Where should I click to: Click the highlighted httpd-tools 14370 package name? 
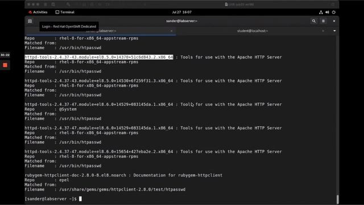point(99,57)
